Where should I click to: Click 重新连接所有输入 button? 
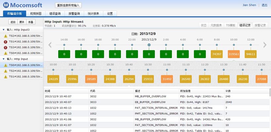point(68,5)
